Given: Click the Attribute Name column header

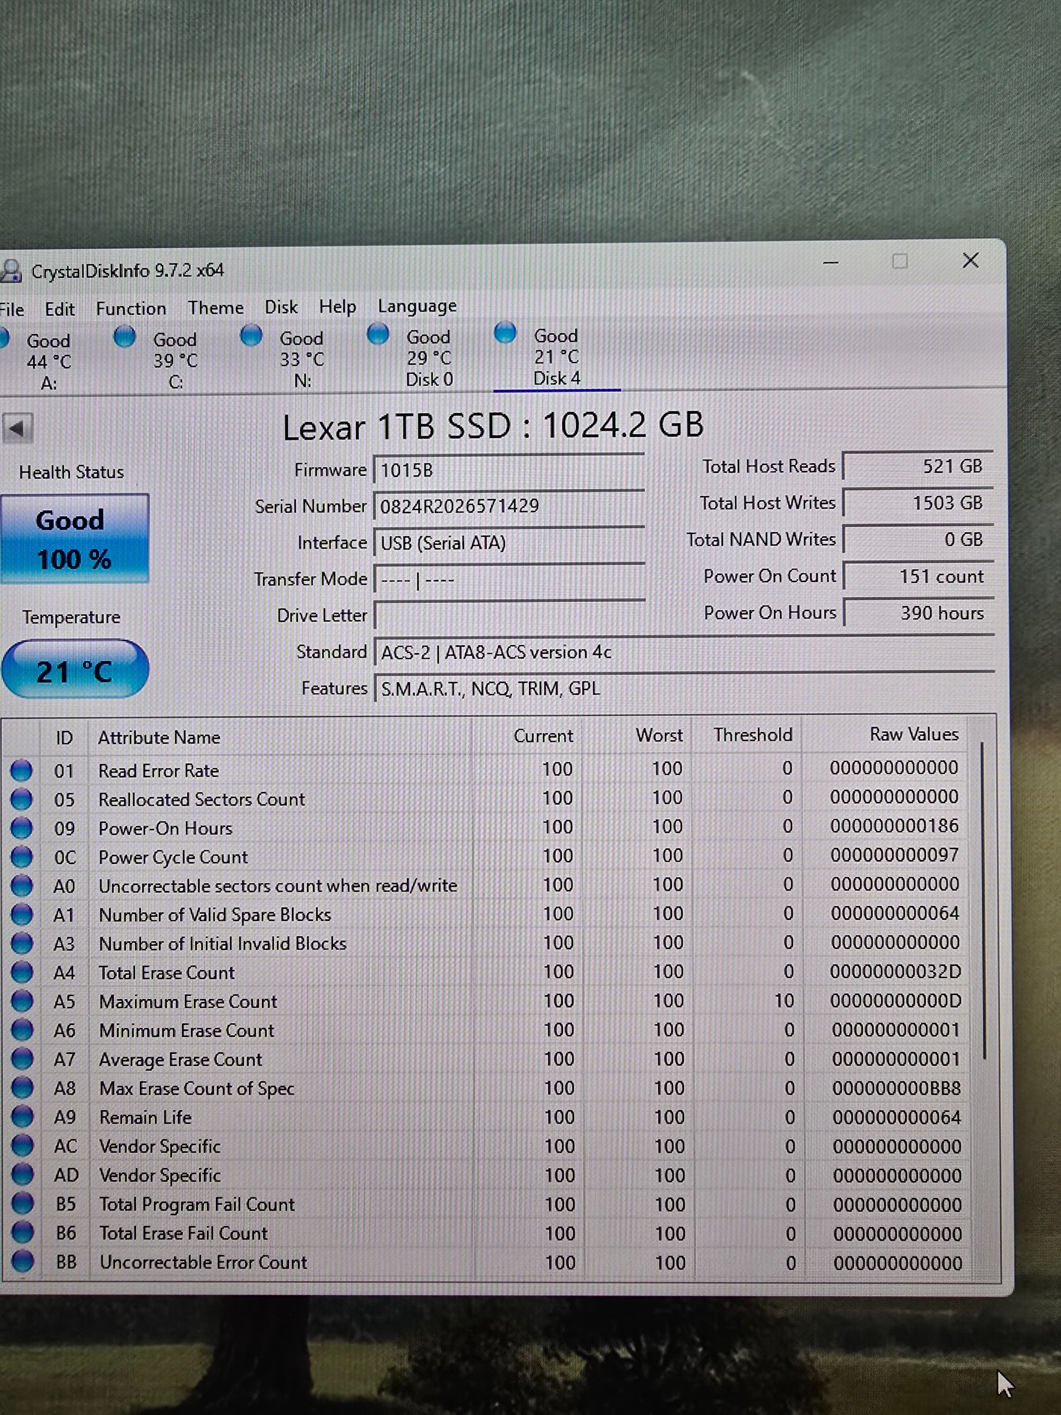Looking at the screenshot, I should coord(159,737).
